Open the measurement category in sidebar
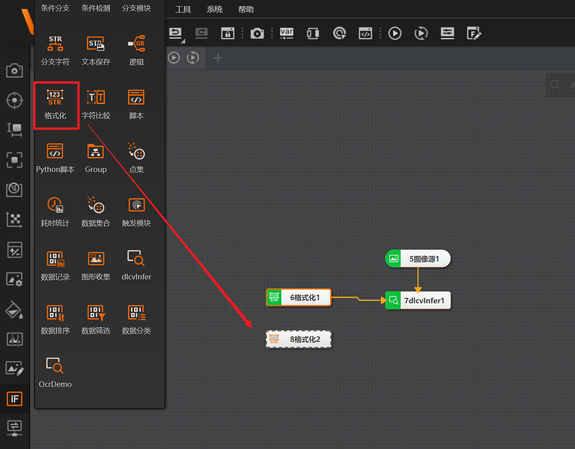The image size is (575, 449). 15,129
